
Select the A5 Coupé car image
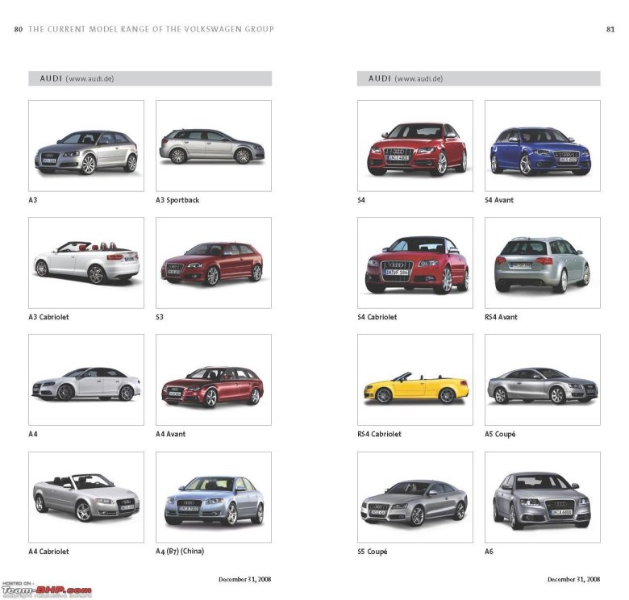(x=542, y=380)
